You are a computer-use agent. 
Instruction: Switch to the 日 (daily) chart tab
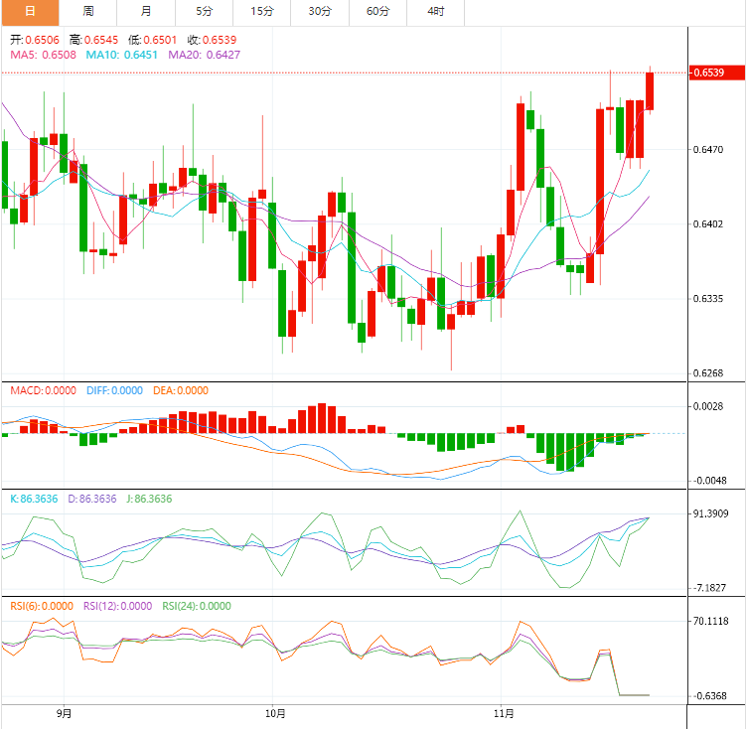29,12
